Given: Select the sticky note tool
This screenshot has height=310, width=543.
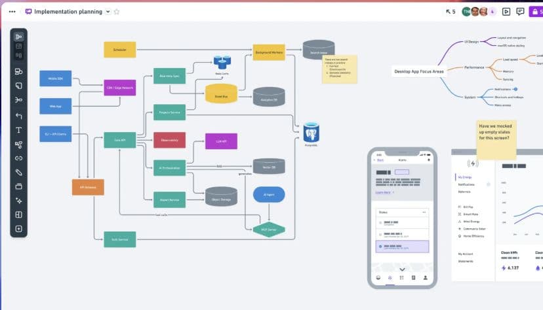Looking at the screenshot, I should [19, 86].
